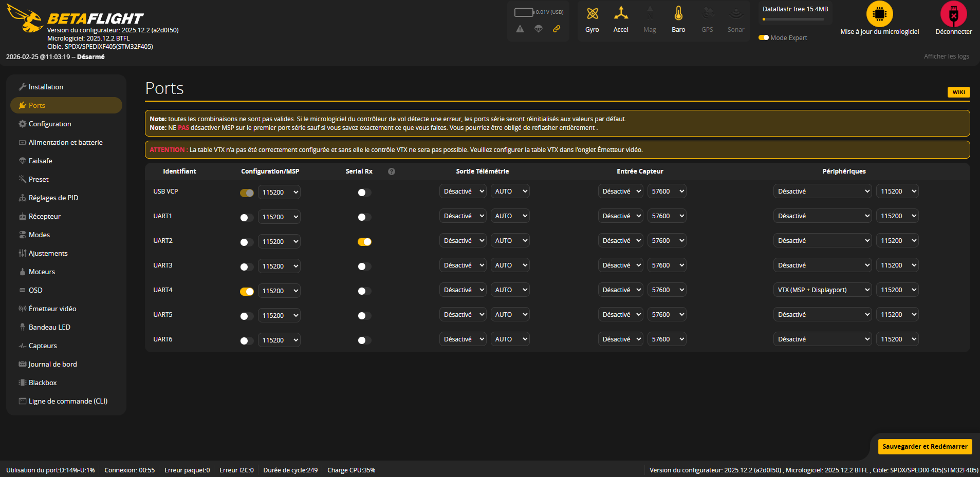The image size is (980, 477).
Task: Click the link icon under battery voltage
Action: click(556, 29)
